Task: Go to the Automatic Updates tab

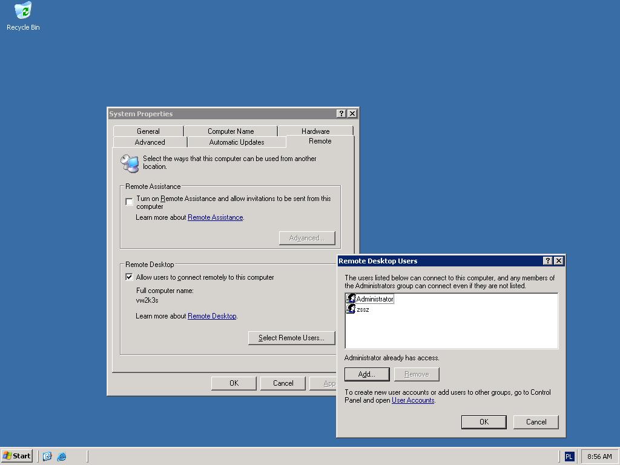Action: [x=237, y=142]
